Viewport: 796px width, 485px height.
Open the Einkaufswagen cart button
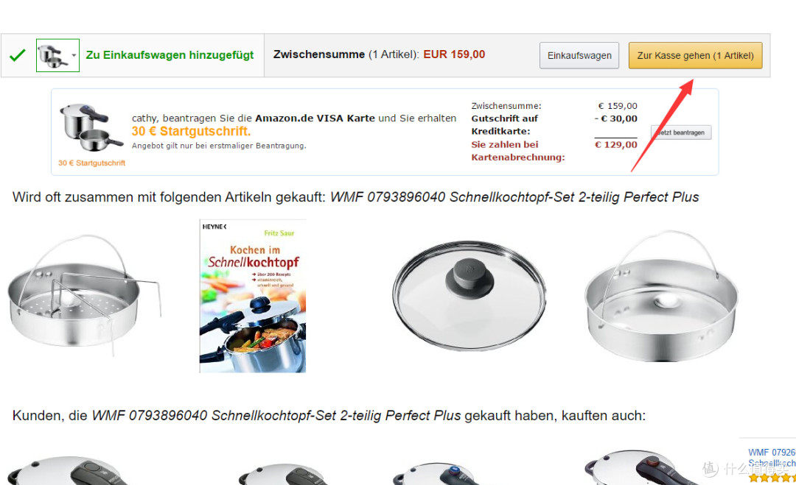coord(579,55)
